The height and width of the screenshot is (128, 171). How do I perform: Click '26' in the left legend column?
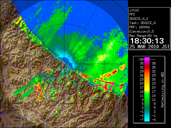click(142, 75)
